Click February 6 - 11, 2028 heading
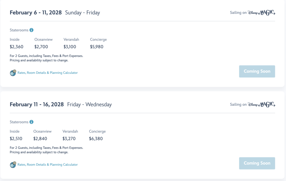Image resolution: width=286 pixels, height=181 pixels. pyautogui.click(x=36, y=13)
